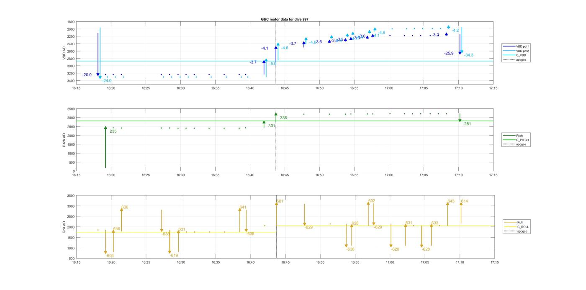586x290 pixels.
Task: Click the "0" tick on Pitch axis
Action: coord(74,171)
